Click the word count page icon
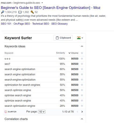The height and width of the screenshot is (123, 114). click(20, 12)
